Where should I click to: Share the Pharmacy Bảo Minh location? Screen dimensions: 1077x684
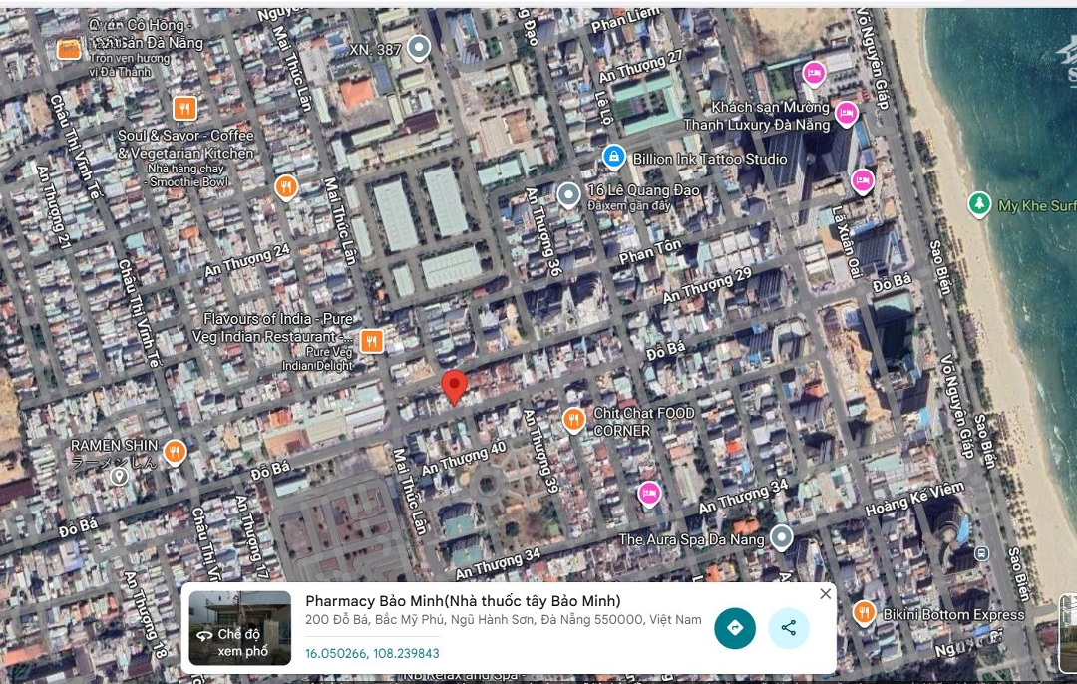[x=788, y=628]
